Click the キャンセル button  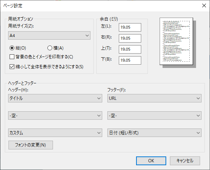point(185,161)
